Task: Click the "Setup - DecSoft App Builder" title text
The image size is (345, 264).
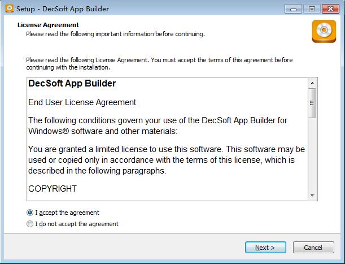Action: click(x=62, y=9)
